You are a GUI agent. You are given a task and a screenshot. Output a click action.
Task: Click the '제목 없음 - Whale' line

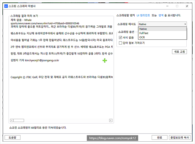pyautogui.click(x=21, y=20)
